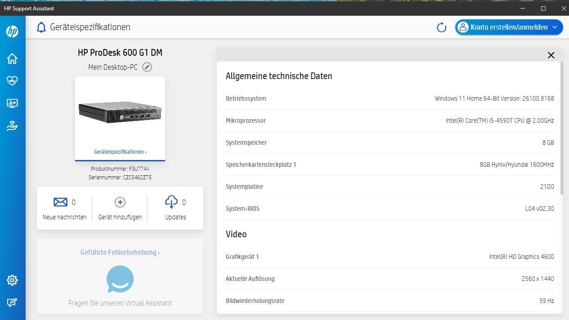Select the Systemspeicher 8 GB value
The image size is (569, 320).
click(x=548, y=142)
